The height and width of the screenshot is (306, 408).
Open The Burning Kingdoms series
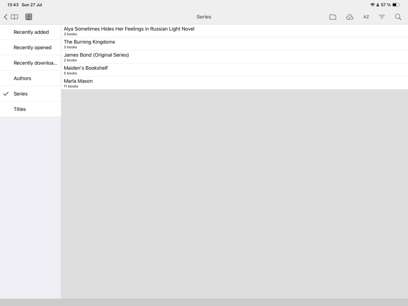(x=234, y=44)
